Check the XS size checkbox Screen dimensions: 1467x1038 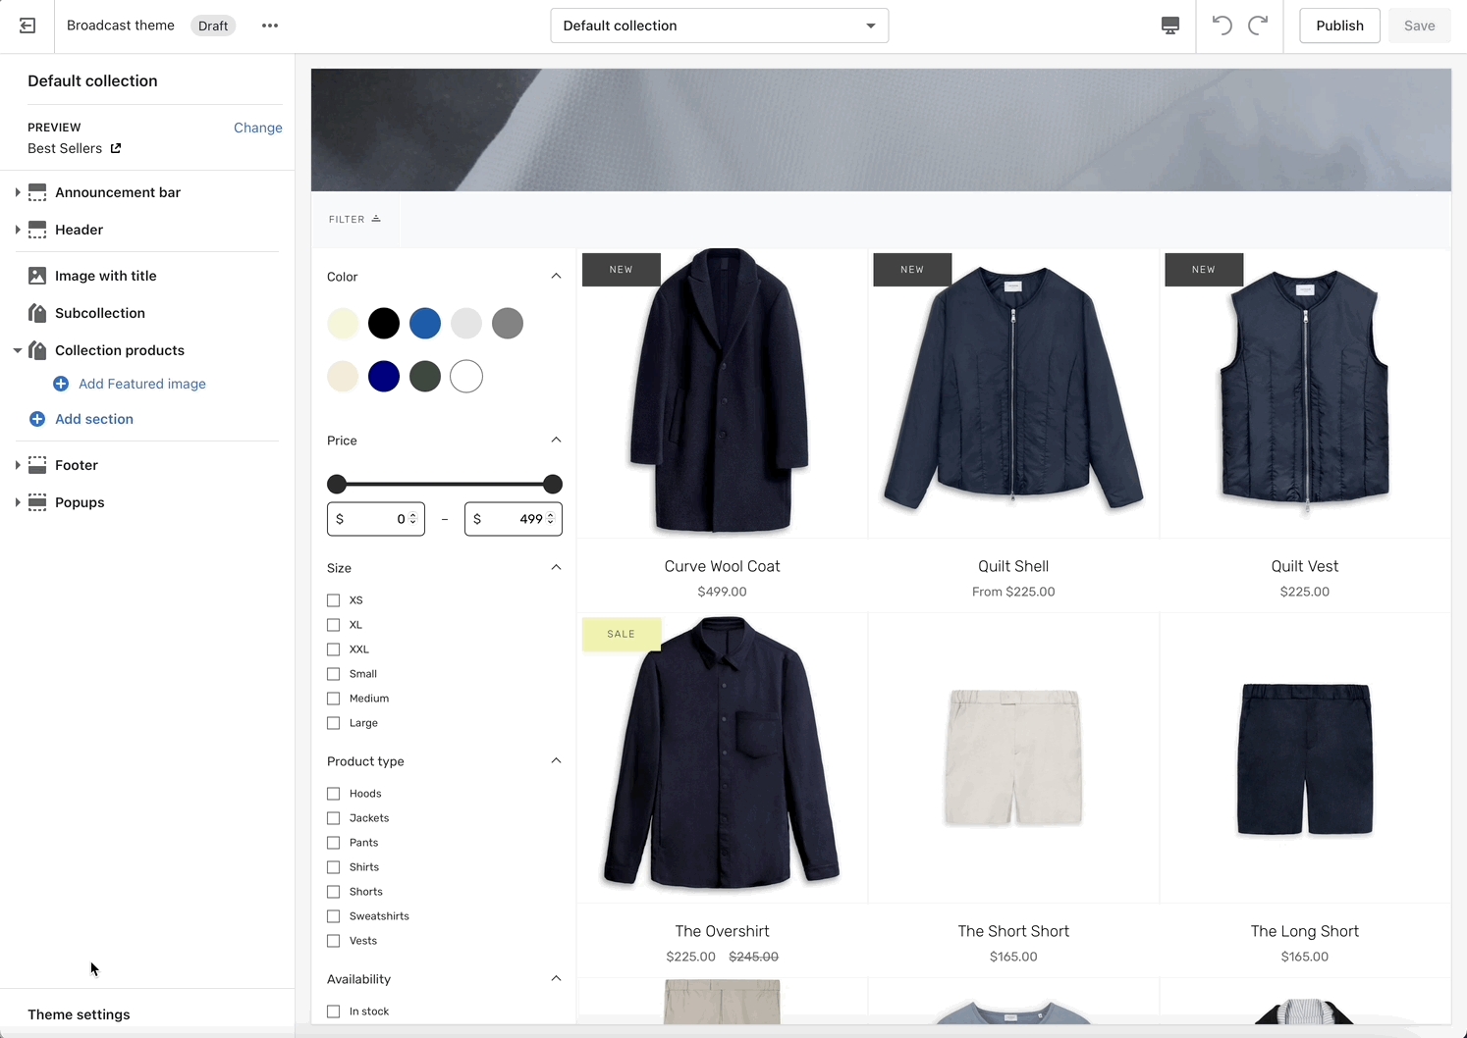click(x=334, y=600)
